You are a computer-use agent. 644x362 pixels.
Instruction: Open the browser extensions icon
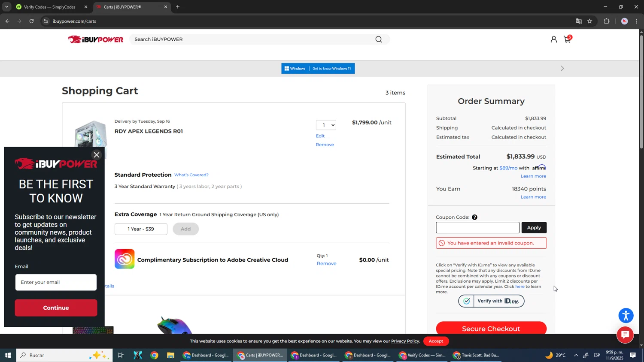[607, 21]
